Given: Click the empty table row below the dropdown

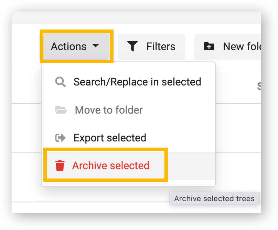Looking at the screenshot, I should point(136,207).
